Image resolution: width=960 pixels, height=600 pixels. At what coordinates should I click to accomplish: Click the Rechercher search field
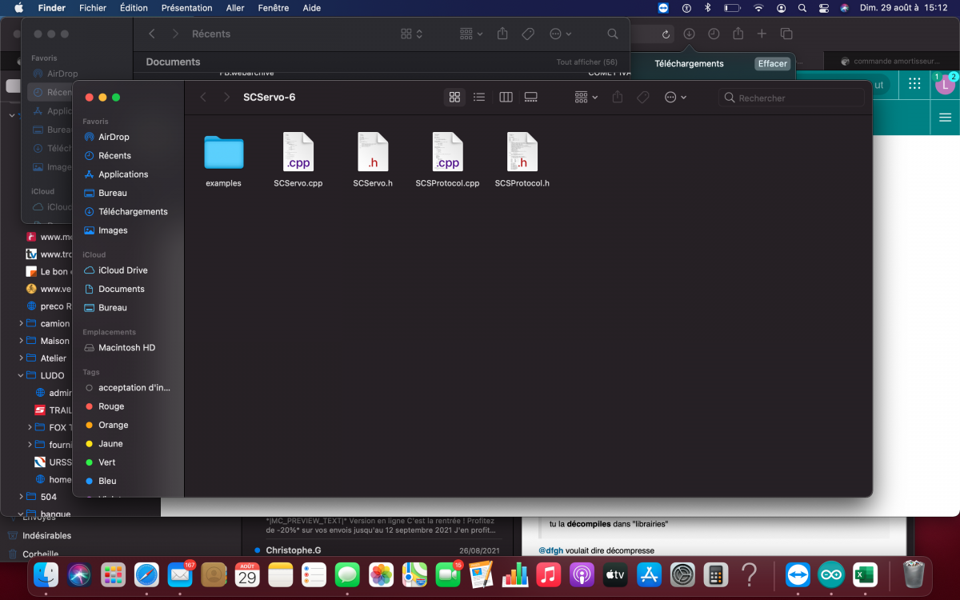791,98
